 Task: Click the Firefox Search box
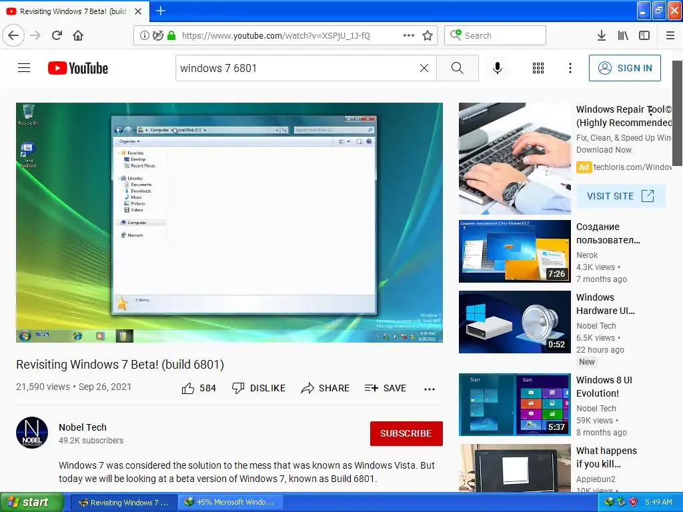(496, 35)
